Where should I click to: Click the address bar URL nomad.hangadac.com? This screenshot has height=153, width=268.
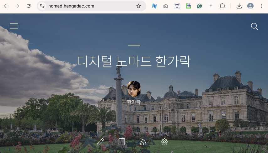pos(71,6)
